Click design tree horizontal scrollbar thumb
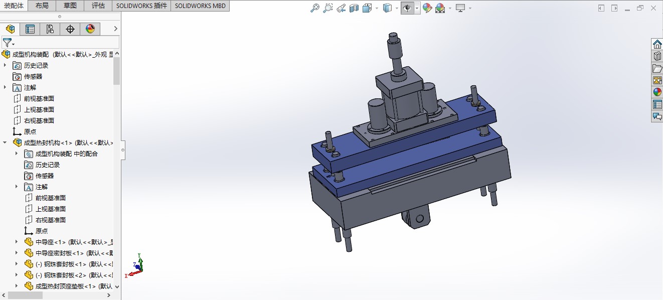Screen dimensions: 663x300 [x=25, y=295]
